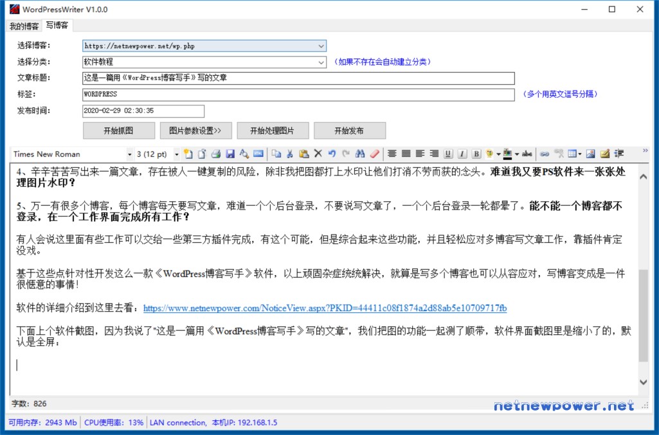Show more toolbar items chevron
The height and width of the screenshot is (435, 659).
point(645,150)
